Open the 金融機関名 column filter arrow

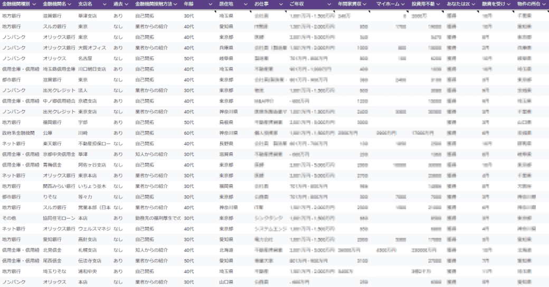click(69, 4)
